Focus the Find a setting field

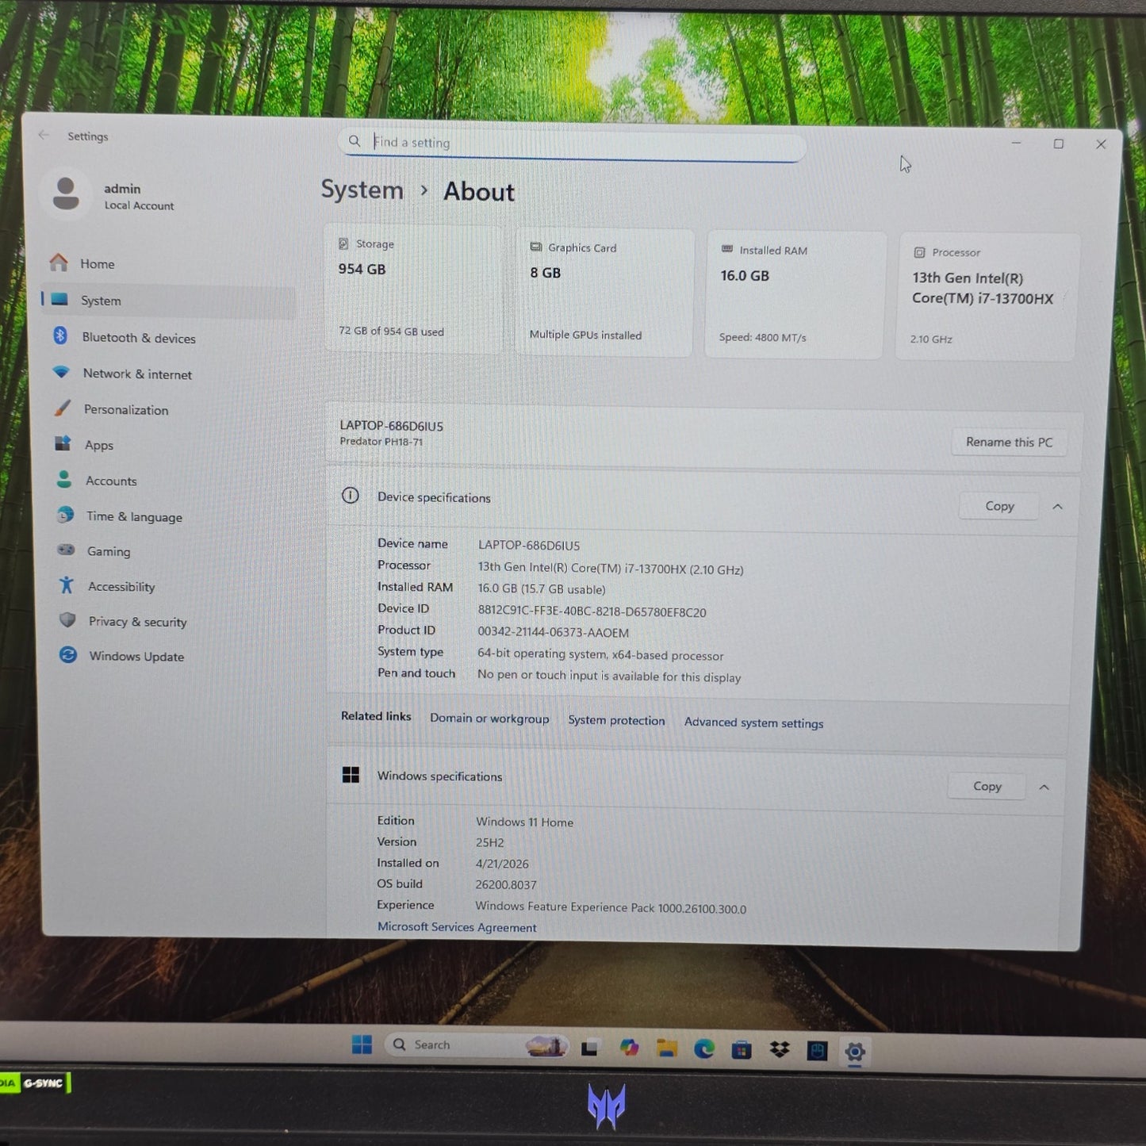pos(571,144)
